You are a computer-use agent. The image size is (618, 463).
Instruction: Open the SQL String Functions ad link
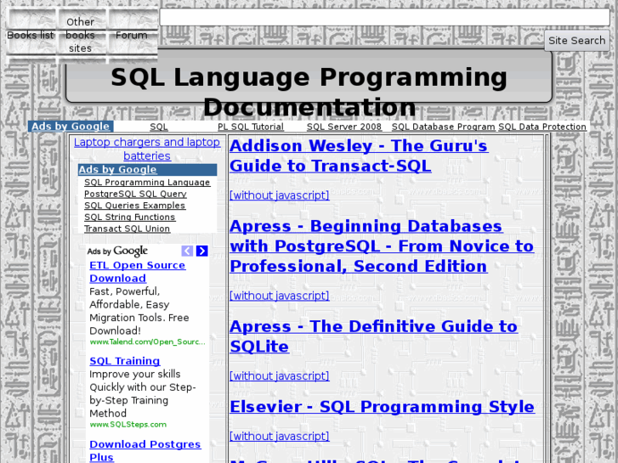(x=129, y=217)
